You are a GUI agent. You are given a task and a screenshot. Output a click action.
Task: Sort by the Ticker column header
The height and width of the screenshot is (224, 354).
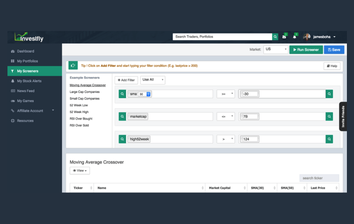[x=82, y=188]
